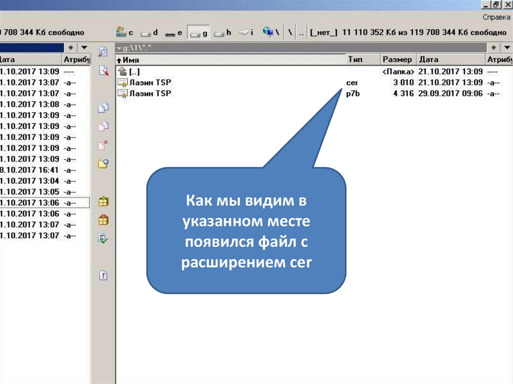Open the file search tool (magnifier icon)
This screenshot has width=513, height=384.
pos(103,52)
